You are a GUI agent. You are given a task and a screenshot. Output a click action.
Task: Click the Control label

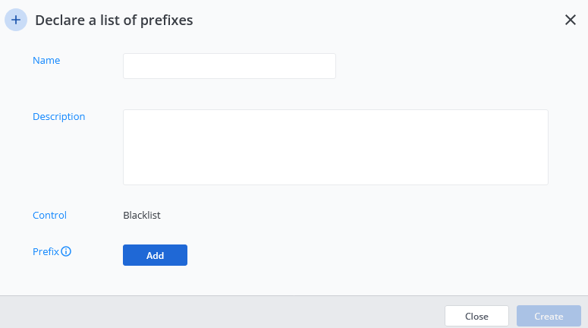click(x=49, y=216)
